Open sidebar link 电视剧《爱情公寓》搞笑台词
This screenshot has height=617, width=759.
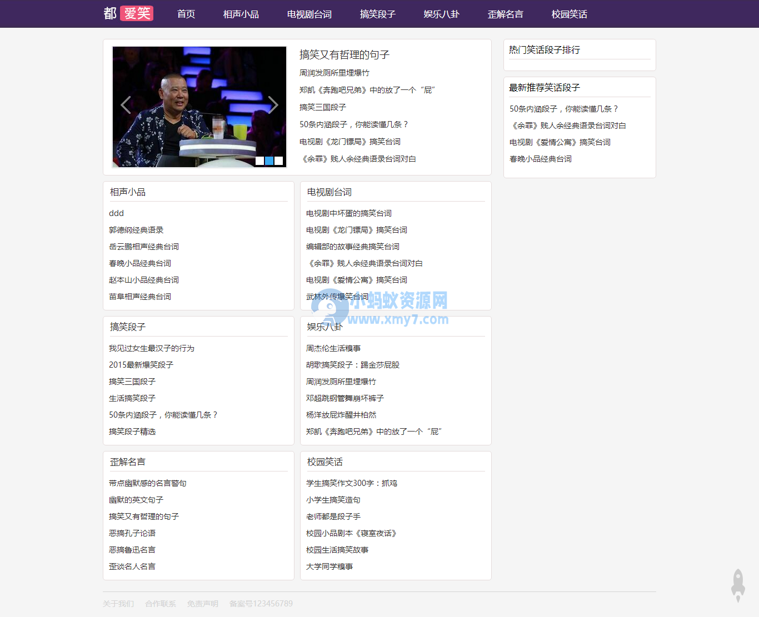[x=560, y=142]
